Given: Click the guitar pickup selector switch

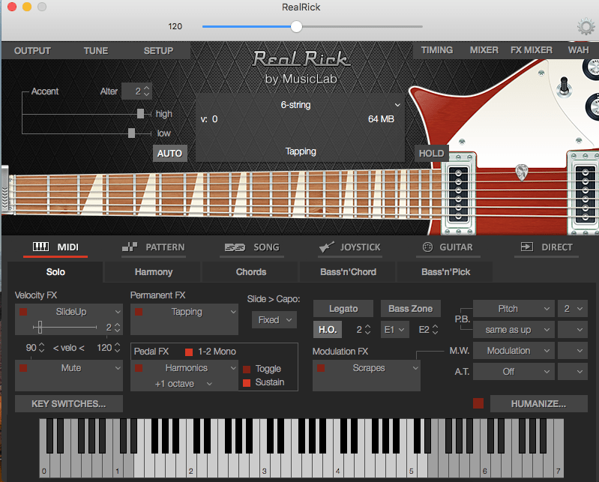Looking at the screenshot, I should (564, 87).
